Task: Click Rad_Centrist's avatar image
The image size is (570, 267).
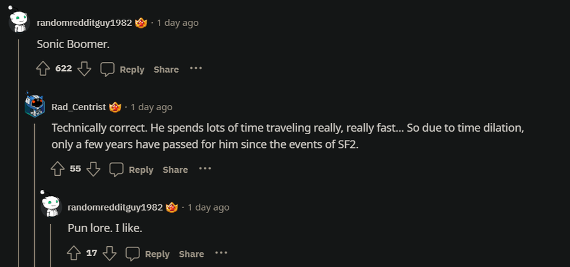Action: coord(34,106)
